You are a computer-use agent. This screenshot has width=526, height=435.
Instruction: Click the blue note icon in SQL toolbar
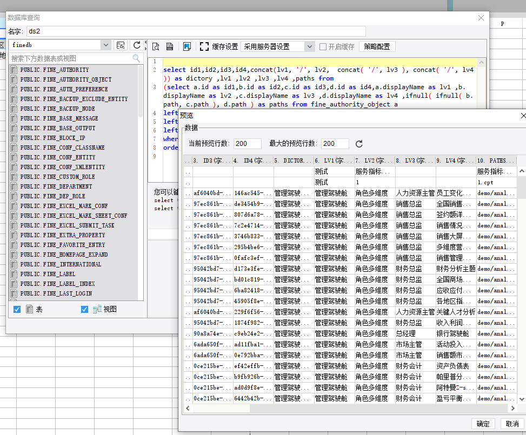(187, 46)
